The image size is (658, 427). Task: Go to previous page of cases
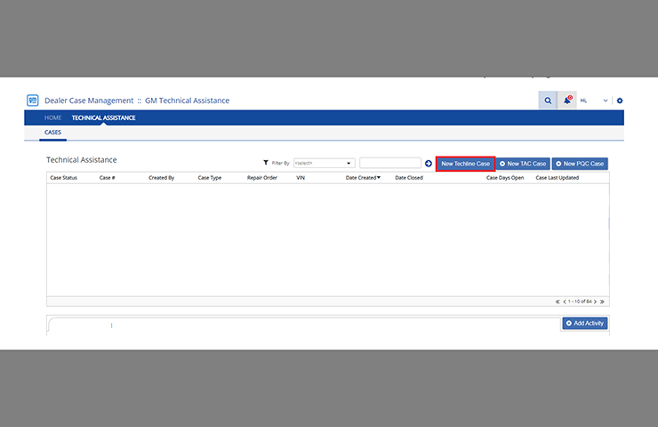click(565, 302)
